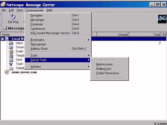Select the Drafts folder icon
This screenshot has width=167, height=125.
[x=11, y=51]
